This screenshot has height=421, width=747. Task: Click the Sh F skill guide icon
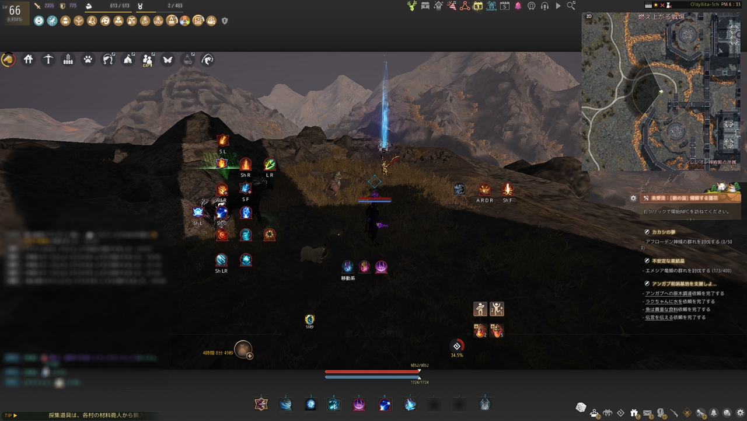click(508, 189)
